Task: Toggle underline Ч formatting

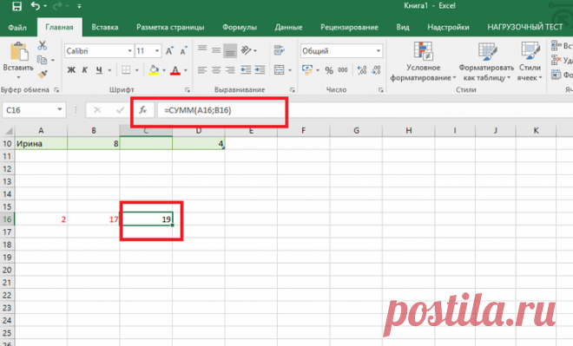Action: point(99,69)
